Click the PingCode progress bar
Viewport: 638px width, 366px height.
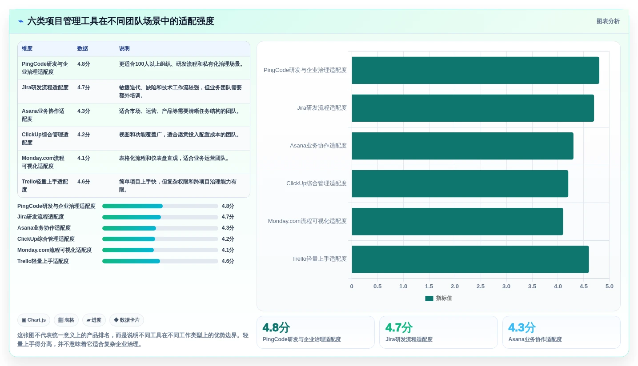[160, 206]
